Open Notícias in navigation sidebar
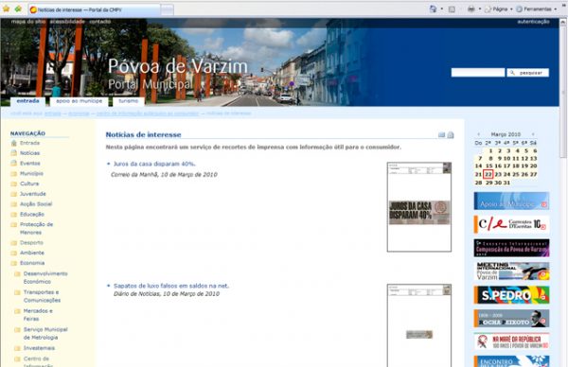 coord(29,153)
